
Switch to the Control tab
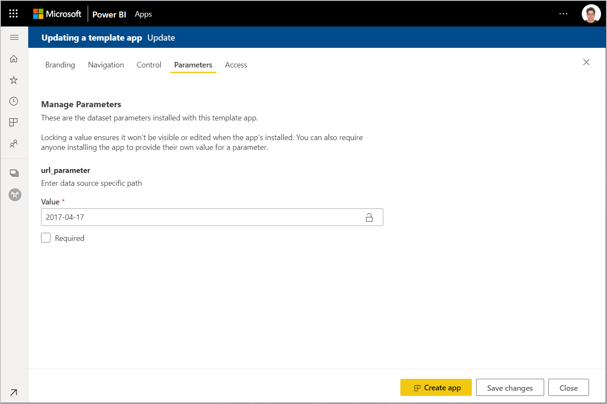[149, 65]
